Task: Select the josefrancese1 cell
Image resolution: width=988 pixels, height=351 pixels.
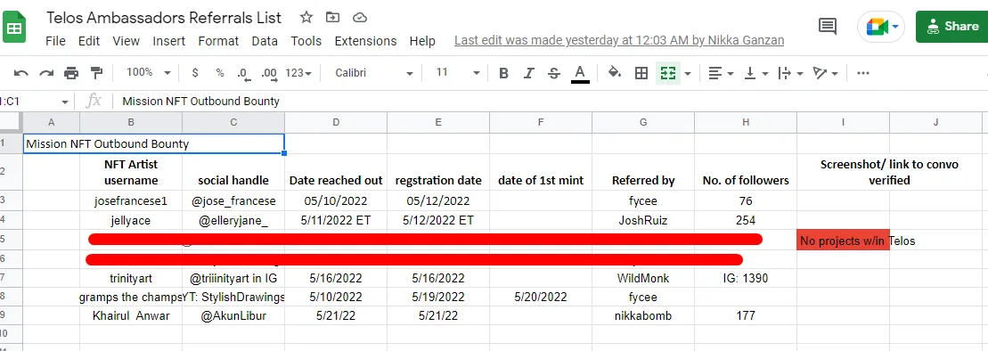Action: click(131, 201)
